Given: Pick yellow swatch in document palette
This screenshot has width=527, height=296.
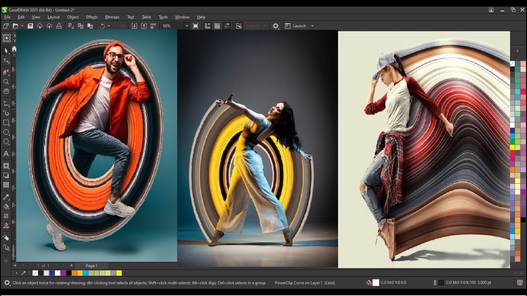Looking at the screenshot, I should (x=119, y=273).
